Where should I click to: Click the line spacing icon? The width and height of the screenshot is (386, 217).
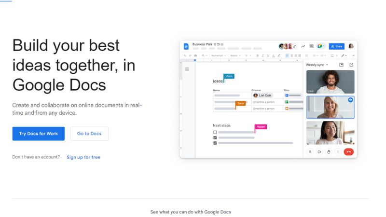click(x=306, y=55)
